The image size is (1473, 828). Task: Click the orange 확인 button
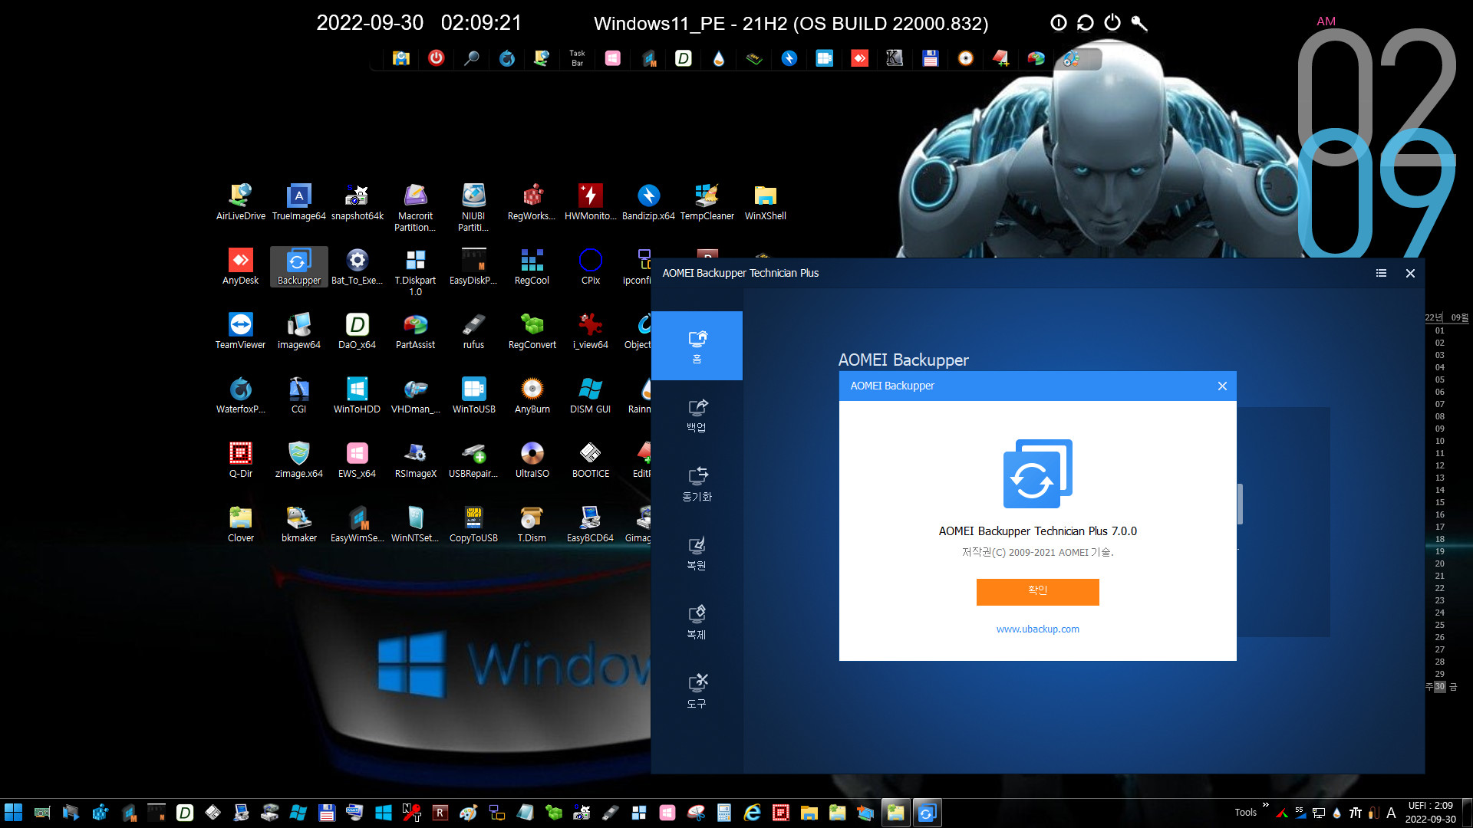click(1037, 591)
